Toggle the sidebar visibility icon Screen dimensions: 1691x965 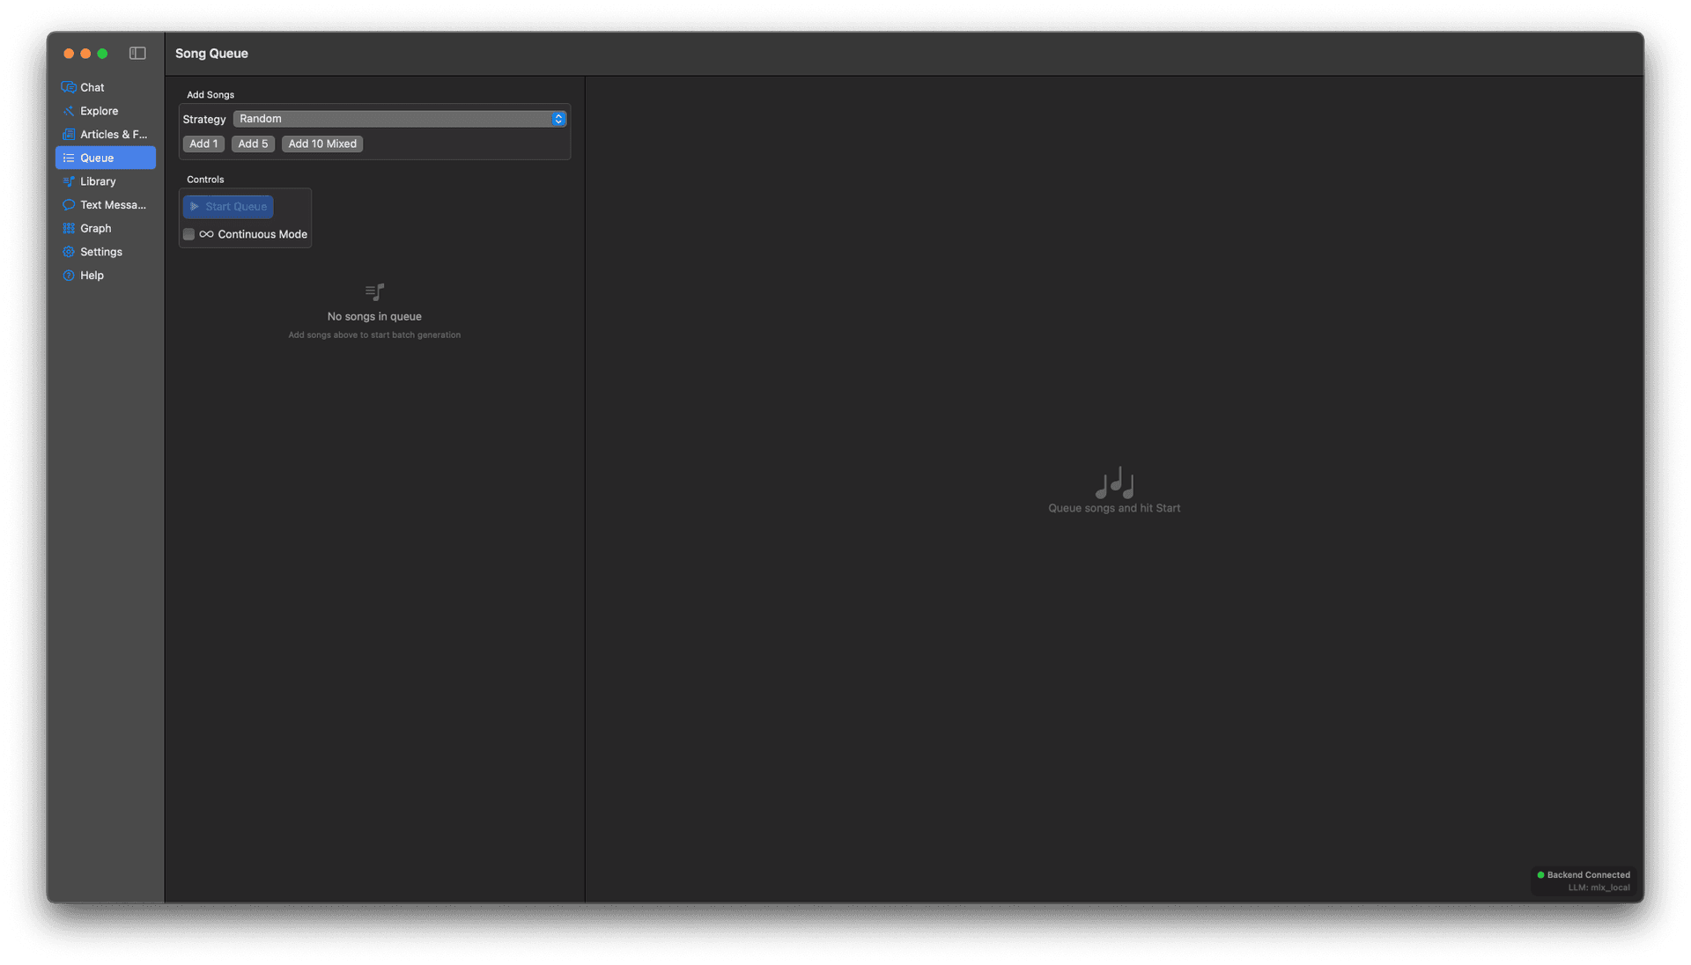coord(137,54)
